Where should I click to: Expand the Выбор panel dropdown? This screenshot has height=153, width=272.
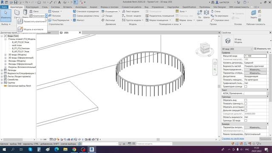10,24
